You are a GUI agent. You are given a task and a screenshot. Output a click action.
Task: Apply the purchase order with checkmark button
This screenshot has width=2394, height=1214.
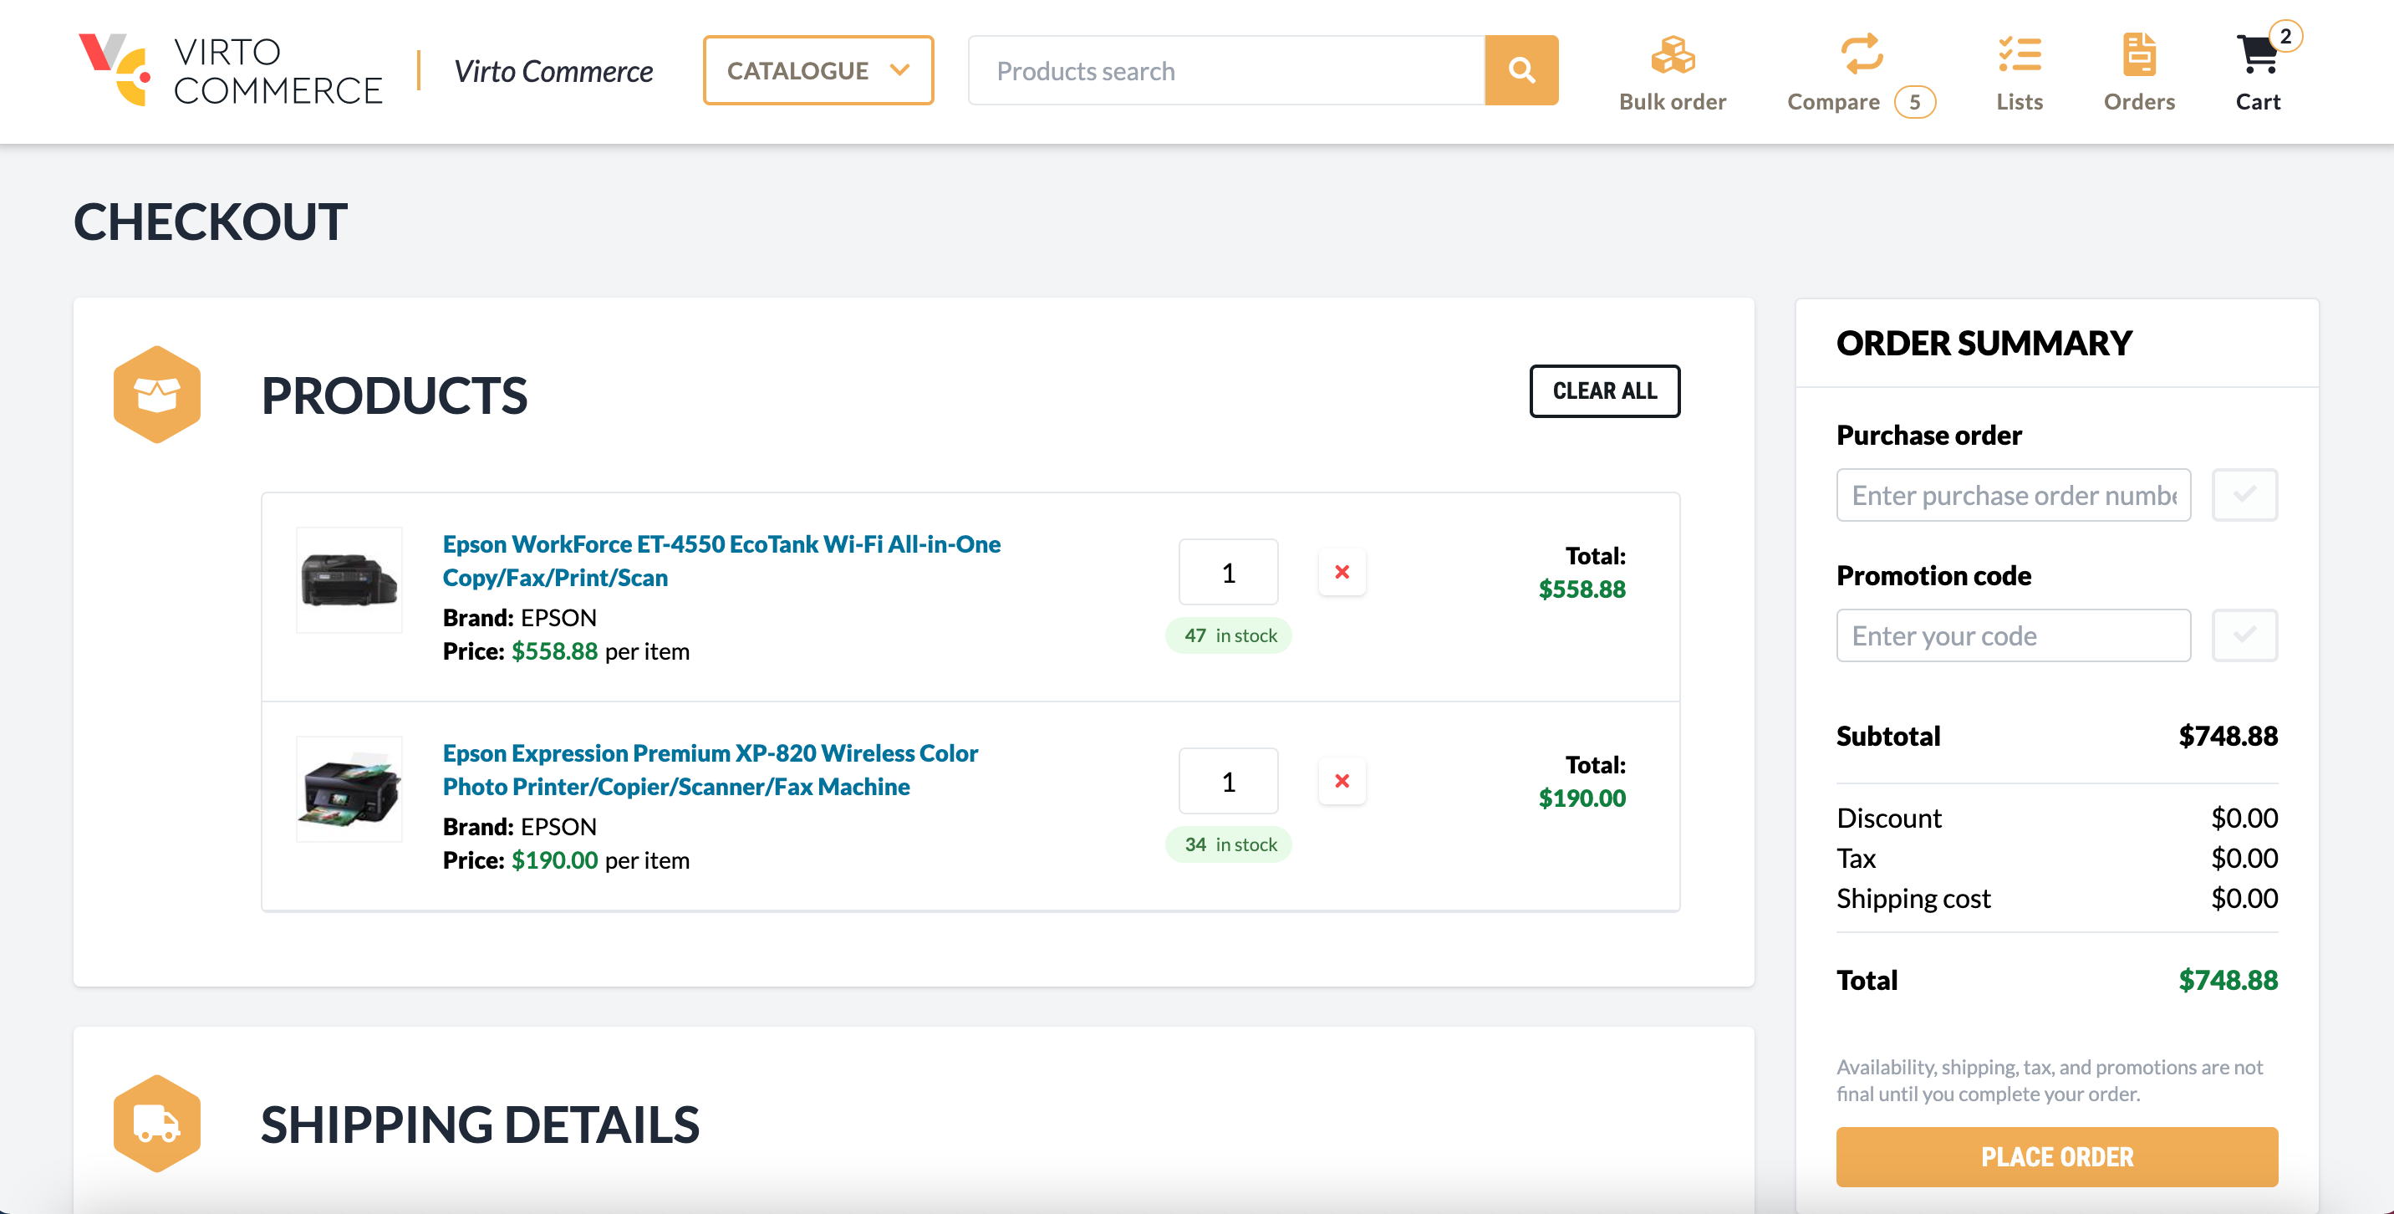2244,494
